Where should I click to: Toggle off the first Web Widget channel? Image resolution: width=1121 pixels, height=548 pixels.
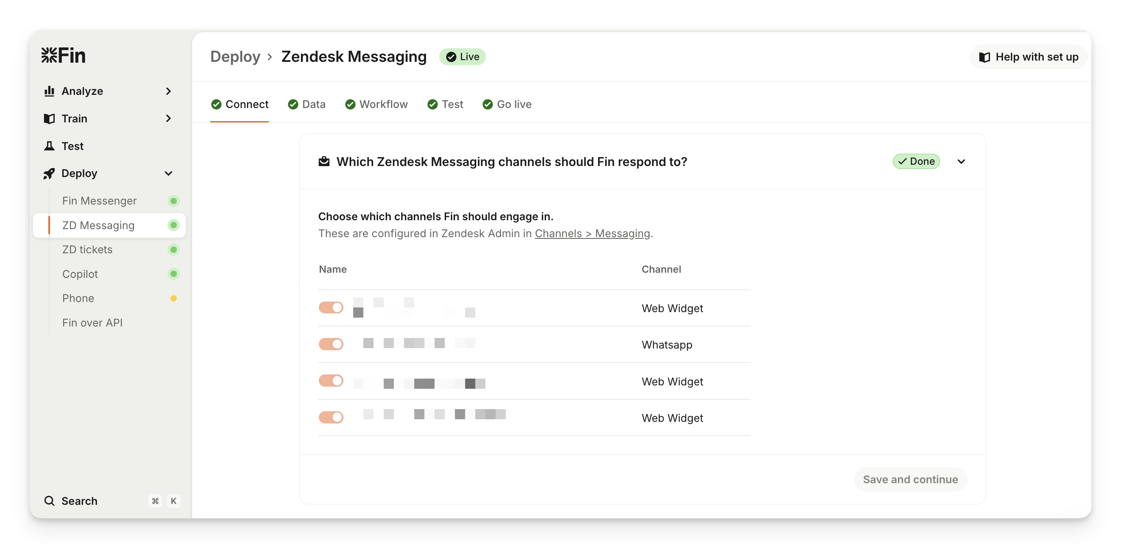[331, 308]
